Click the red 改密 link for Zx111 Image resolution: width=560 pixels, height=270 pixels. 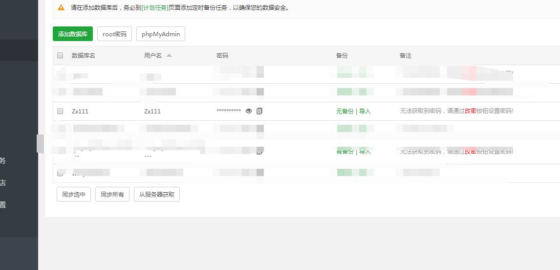470,111
